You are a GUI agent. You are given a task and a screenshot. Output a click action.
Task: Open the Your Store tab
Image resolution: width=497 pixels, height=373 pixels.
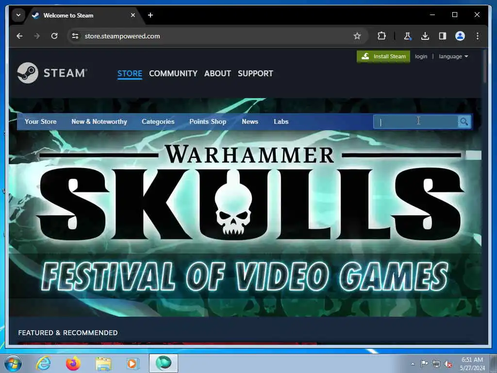coord(41,121)
